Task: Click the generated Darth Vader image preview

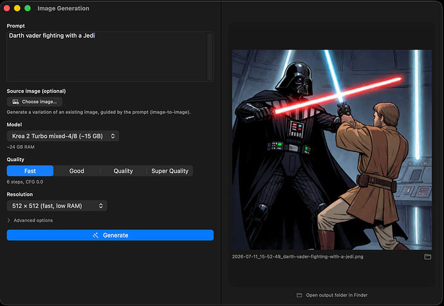Action: point(332,149)
